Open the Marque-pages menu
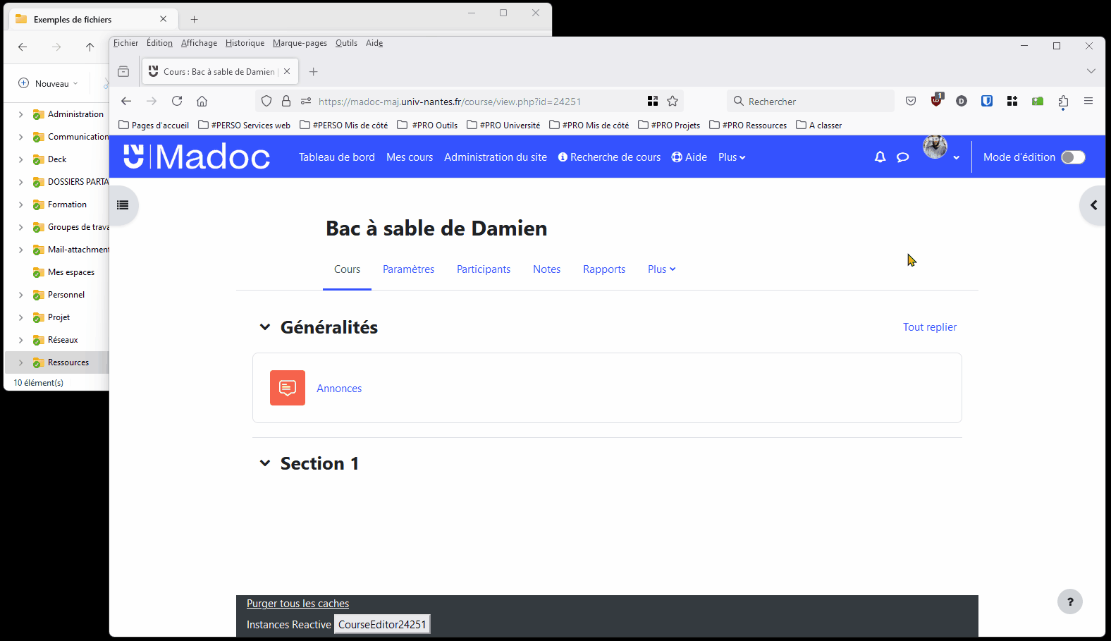Image resolution: width=1111 pixels, height=641 pixels. pos(300,43)
